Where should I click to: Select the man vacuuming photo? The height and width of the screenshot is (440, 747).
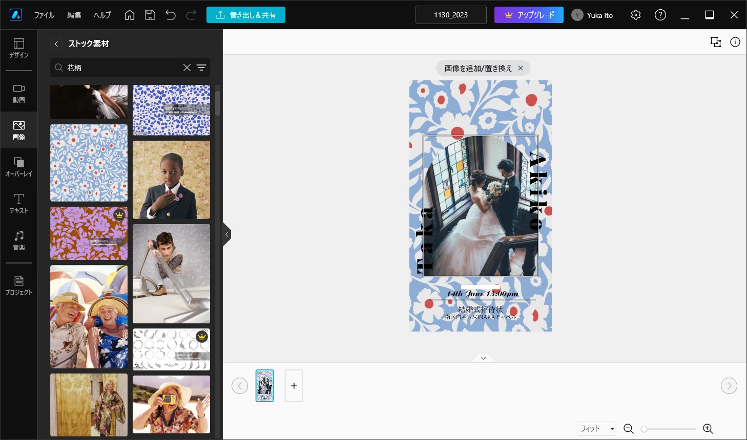click(x=172, y=274)
